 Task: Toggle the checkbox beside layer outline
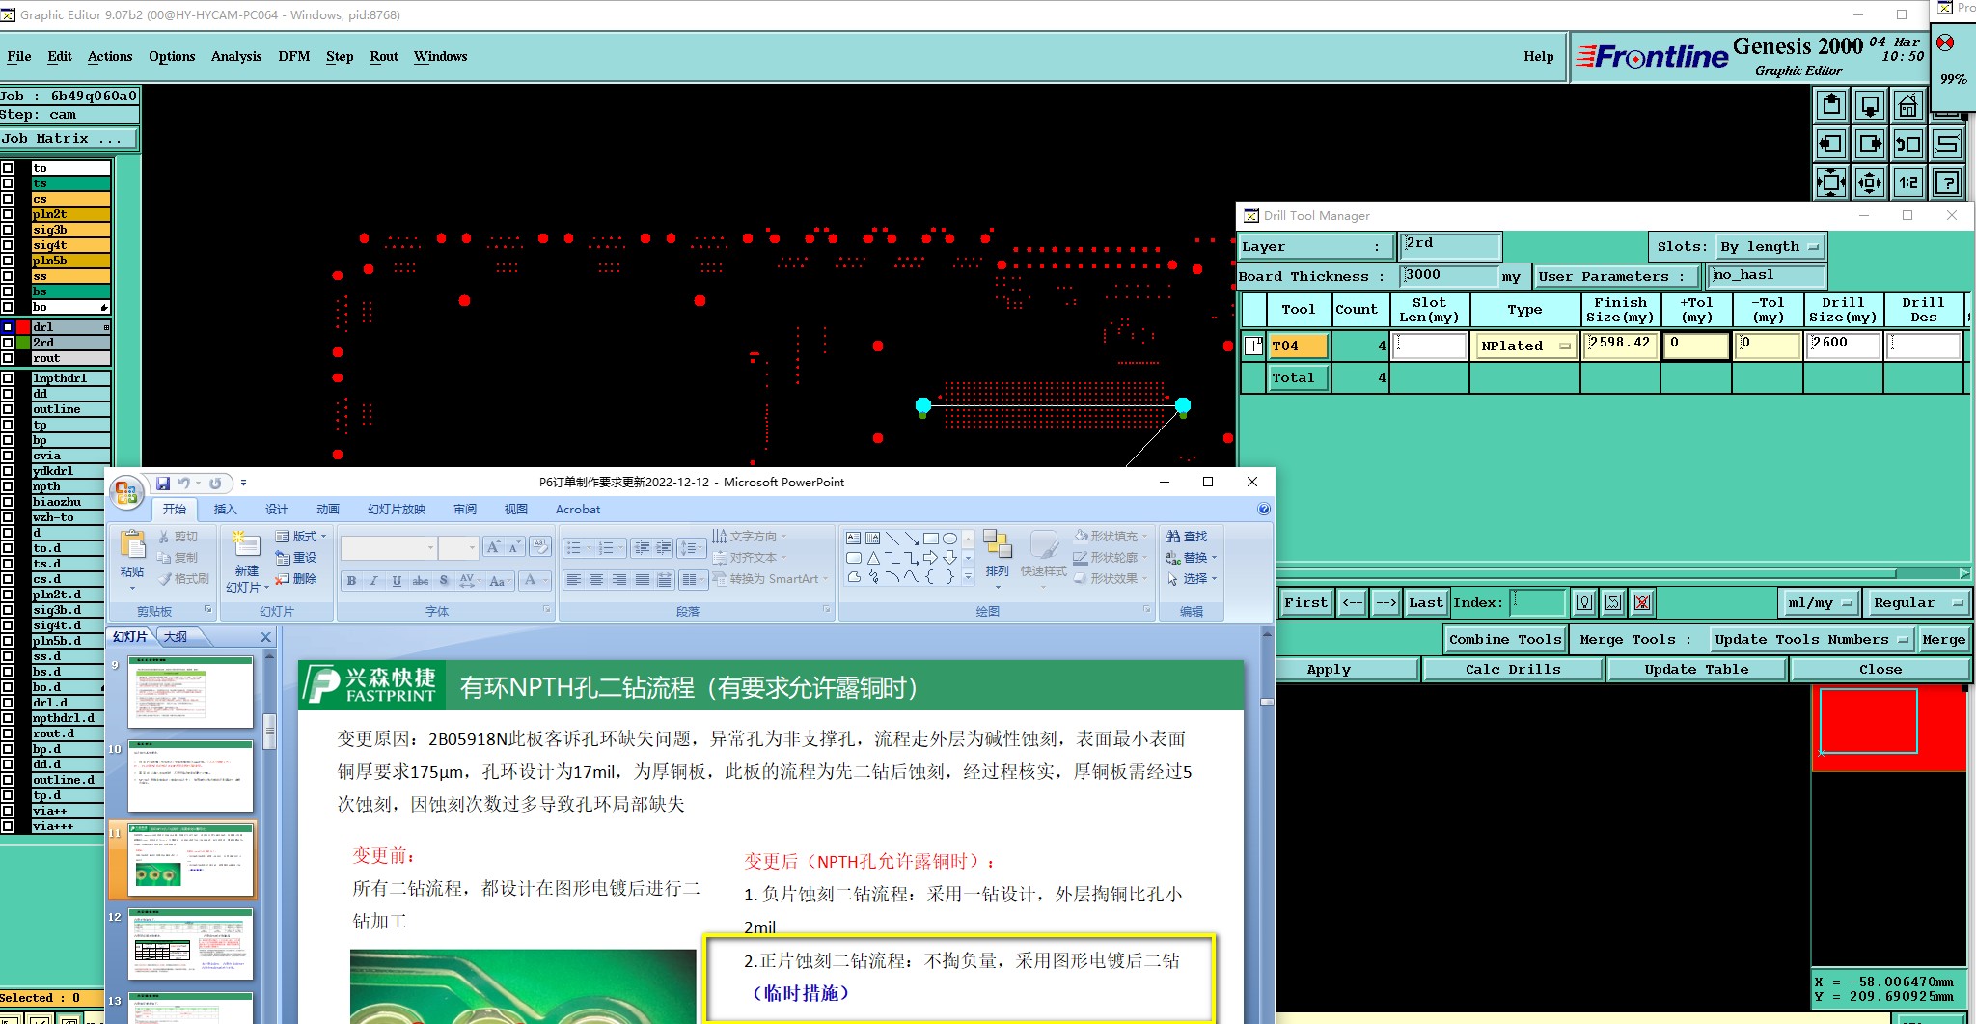tap(8, 409)
